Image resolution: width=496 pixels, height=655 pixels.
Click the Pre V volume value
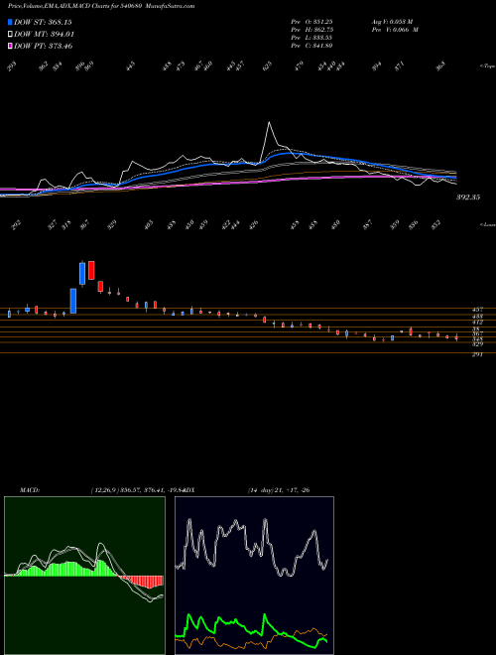(x=395, y=30)
